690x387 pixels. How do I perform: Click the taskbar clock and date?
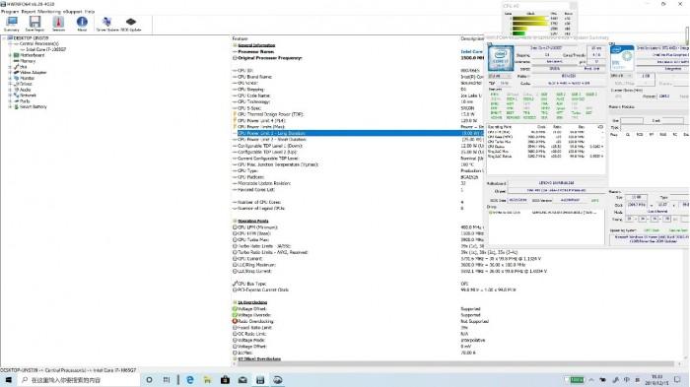point(657,379)
